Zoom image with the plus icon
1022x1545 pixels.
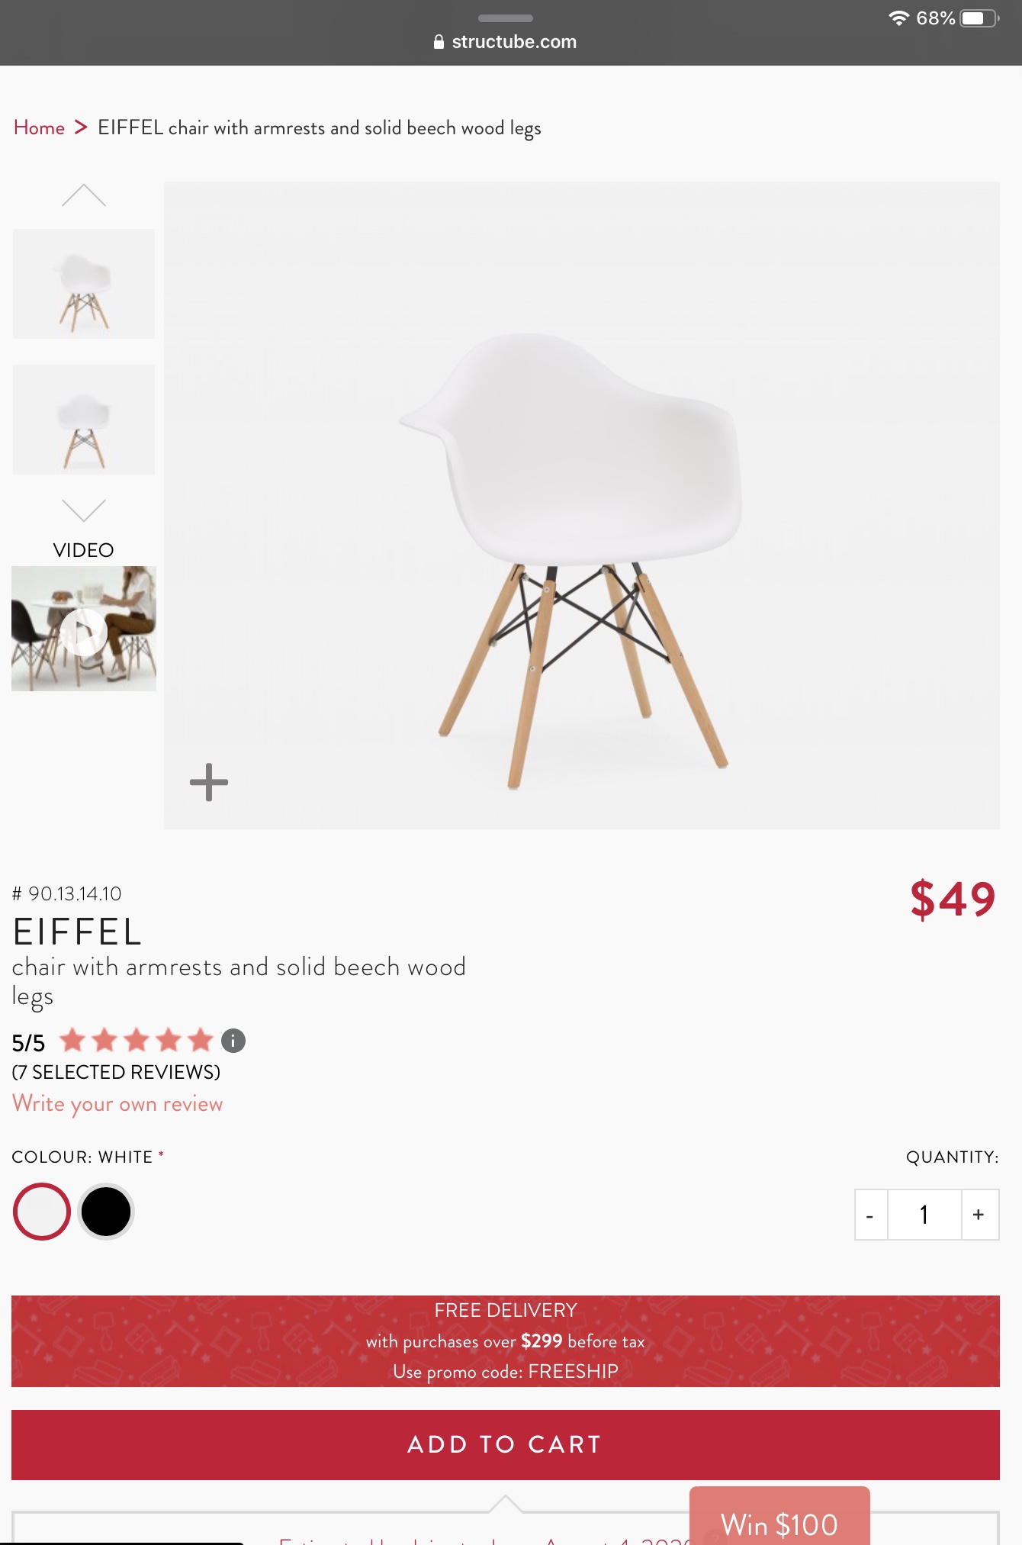tap(209, 782)
